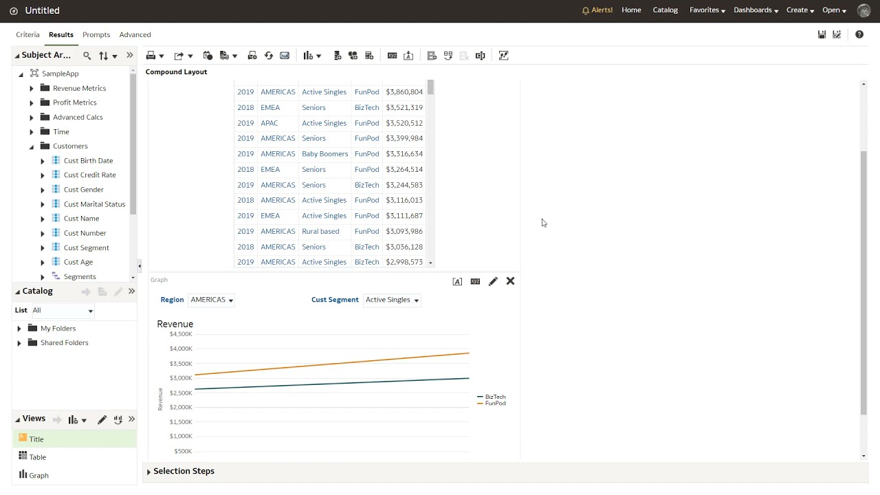Image resolution: width=880 pixels, height=495 pixels.
Task: Open the top-bar Open menu
Action: [x=835, y=10]
